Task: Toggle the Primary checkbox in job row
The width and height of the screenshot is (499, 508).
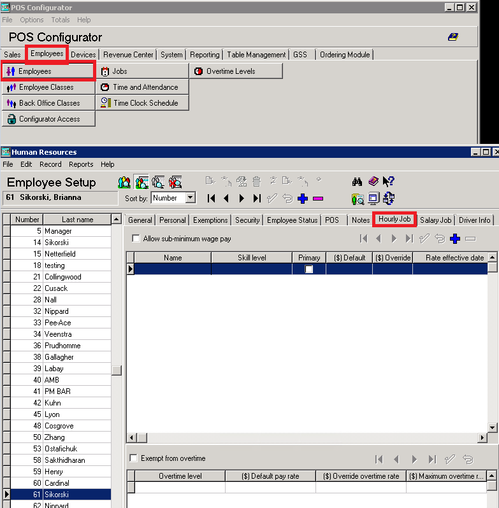Action: pos(309,269)
